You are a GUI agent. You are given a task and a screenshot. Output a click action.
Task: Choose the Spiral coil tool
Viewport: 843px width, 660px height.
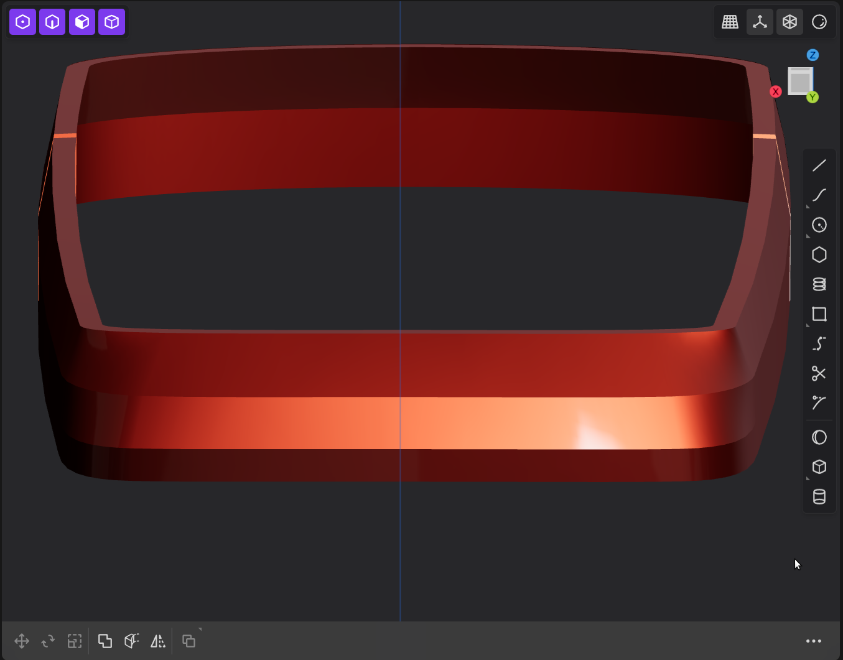pyautogui.click(x=819, y=284)
